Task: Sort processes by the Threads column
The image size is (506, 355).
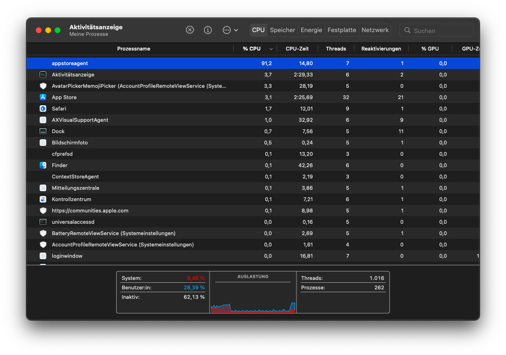Action: [x=336, y=49]
